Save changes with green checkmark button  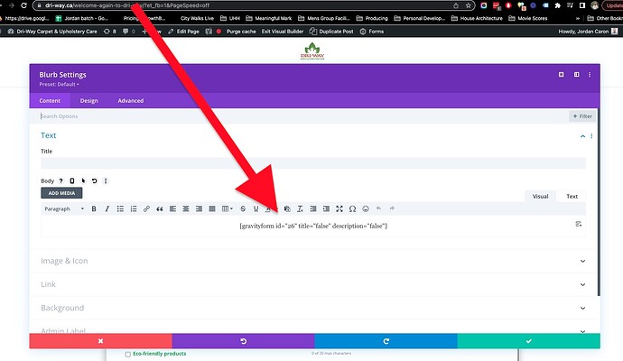[528, 341]
